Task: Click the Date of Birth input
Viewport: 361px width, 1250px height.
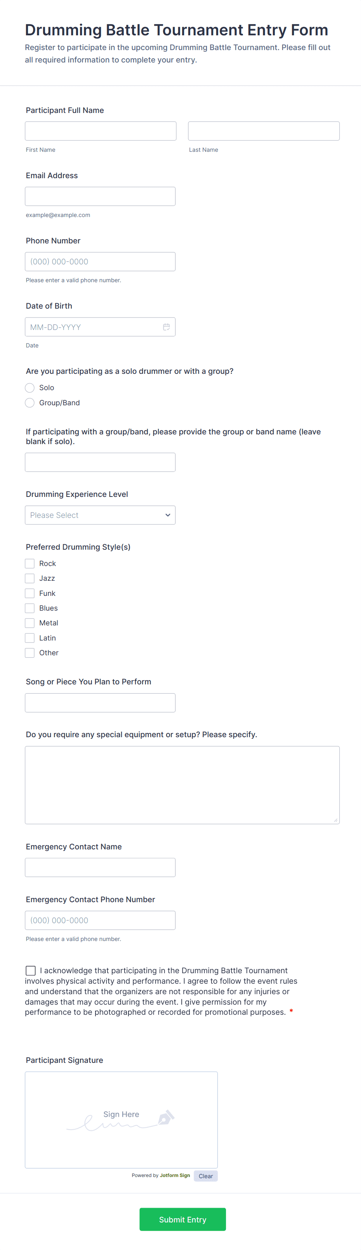Action: click(x=92, y=327)
